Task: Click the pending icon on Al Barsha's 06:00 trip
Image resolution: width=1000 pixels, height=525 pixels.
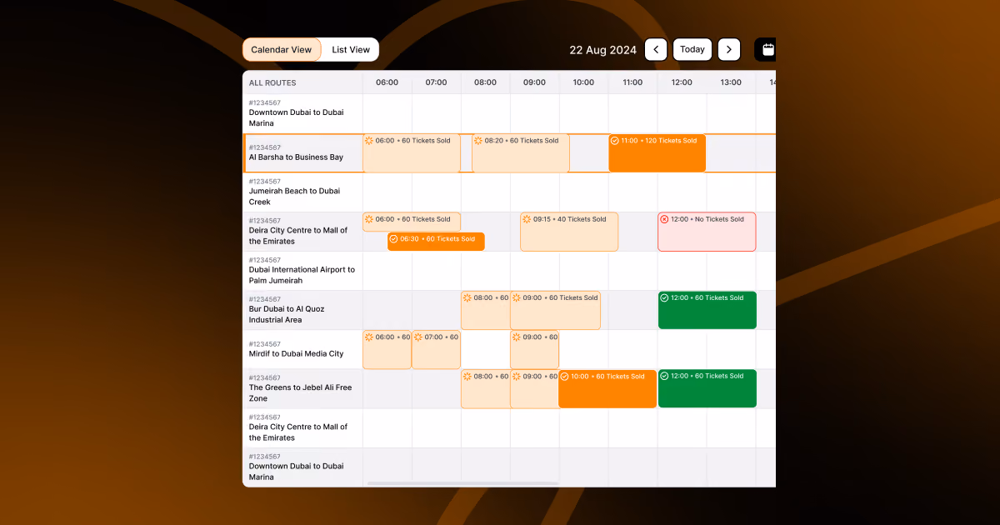Action: [369, 141]
